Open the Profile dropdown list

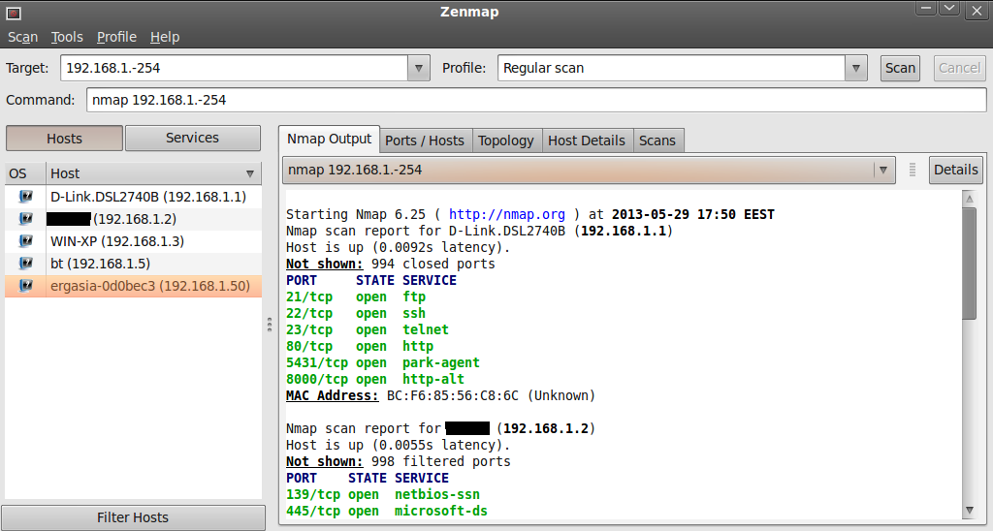coord(855,68)
